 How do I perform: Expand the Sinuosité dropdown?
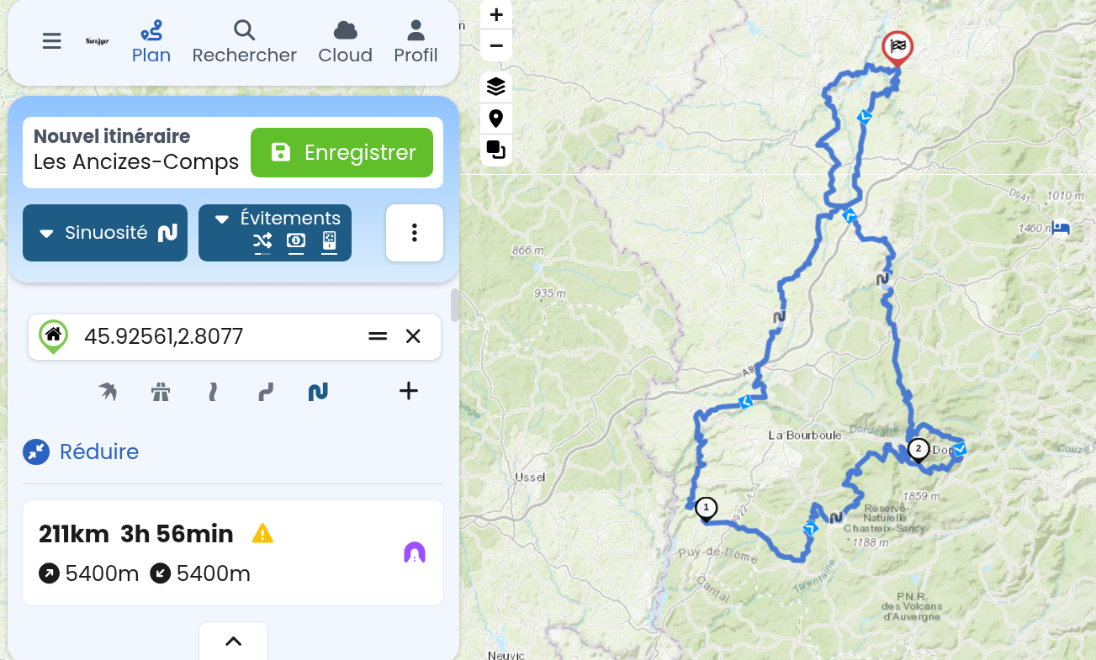(105, 233)
